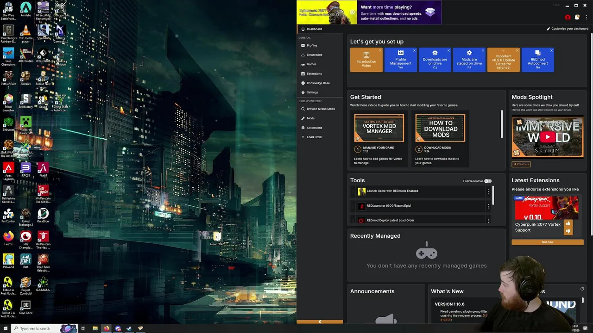The image size is (593, 333).
Task: Click the Downloads are on drive card
Action: (x=435, y=60)
